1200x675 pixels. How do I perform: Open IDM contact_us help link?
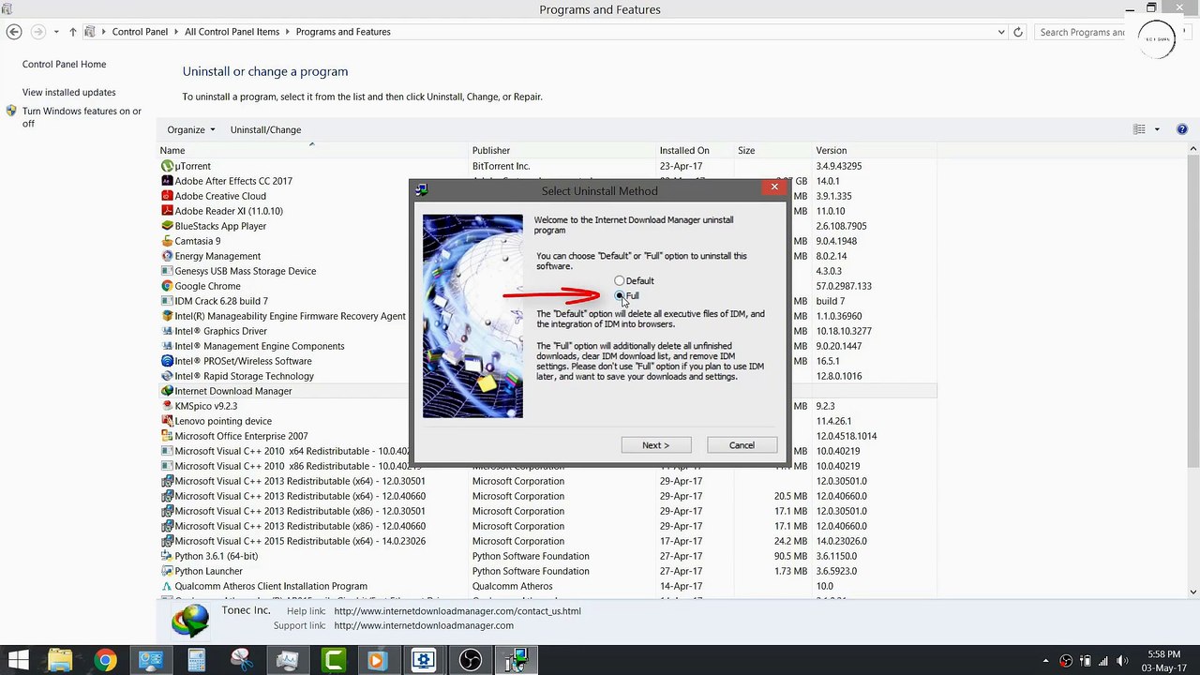coord(457,611)
